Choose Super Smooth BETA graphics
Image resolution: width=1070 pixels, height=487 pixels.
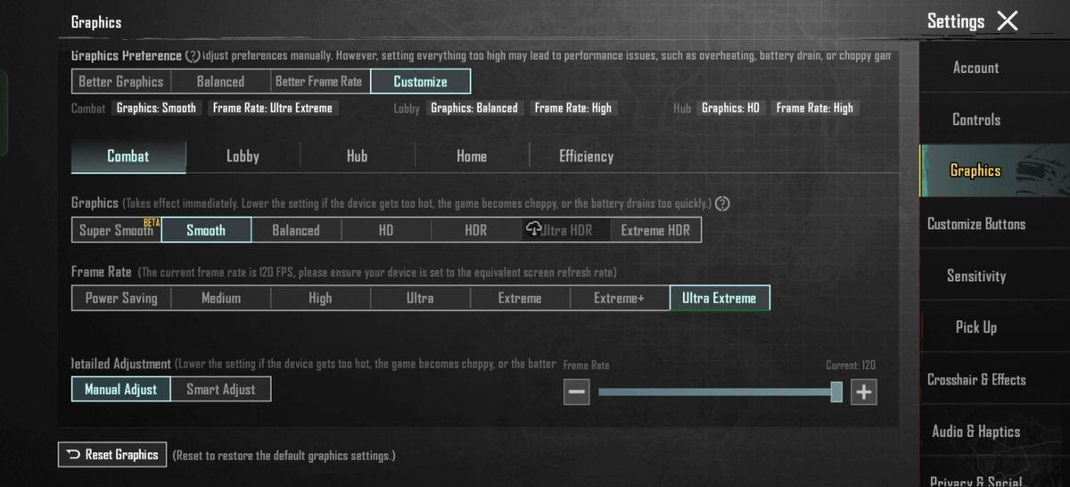coord(116,230)
